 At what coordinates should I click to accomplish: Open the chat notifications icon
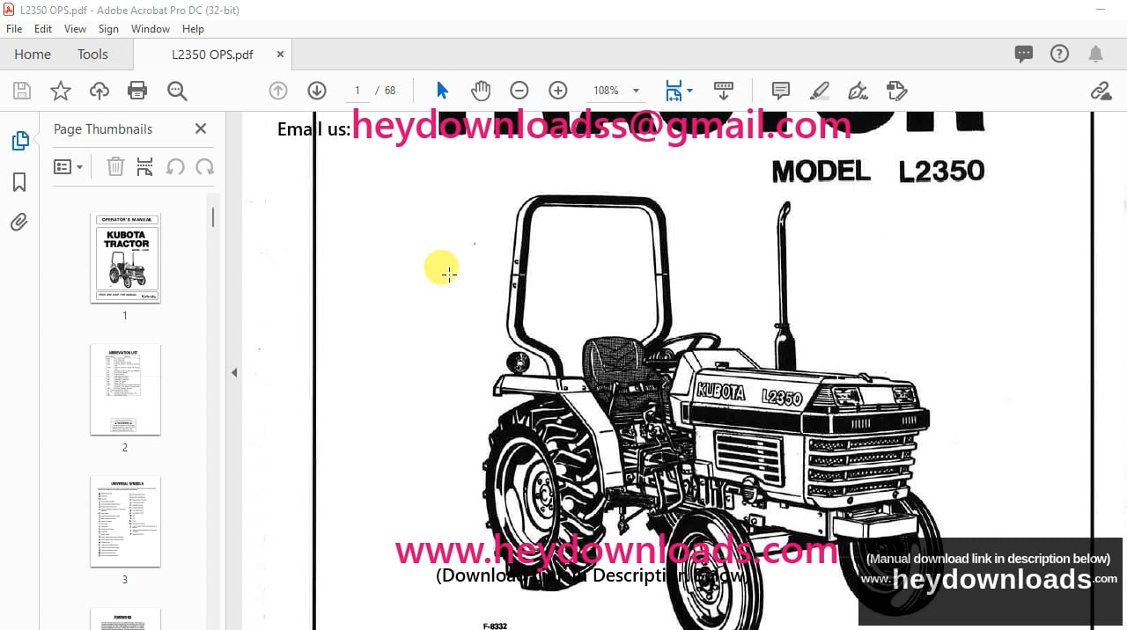coord(1024,54)
